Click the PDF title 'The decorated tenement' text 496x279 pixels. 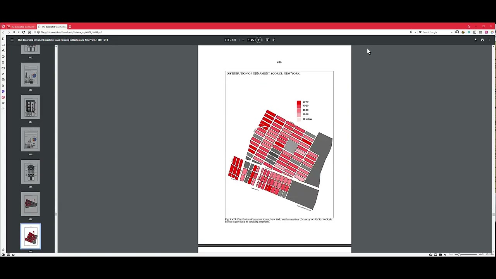[63, 40]
